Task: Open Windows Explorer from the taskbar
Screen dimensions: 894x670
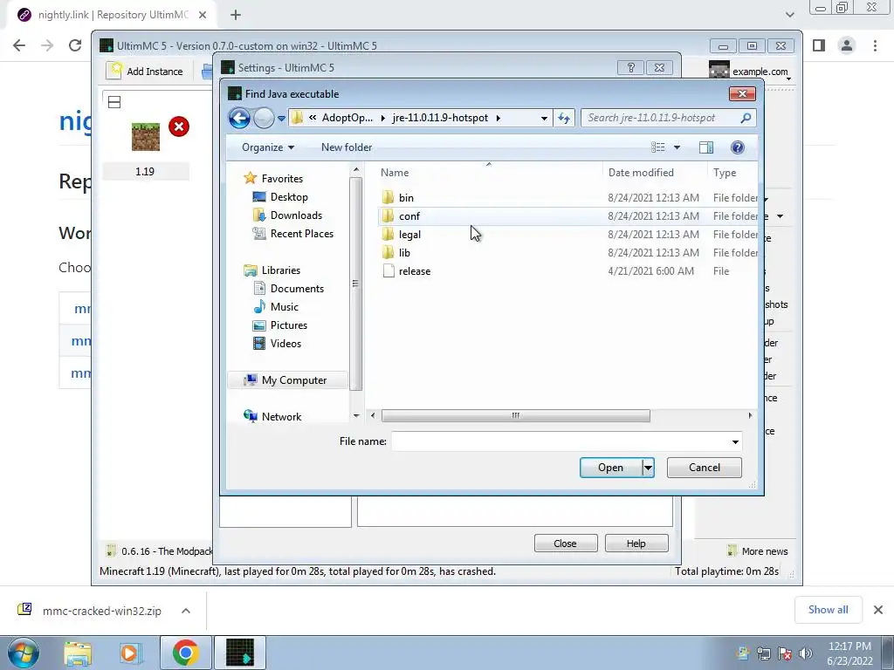Action: click(78, 653)
